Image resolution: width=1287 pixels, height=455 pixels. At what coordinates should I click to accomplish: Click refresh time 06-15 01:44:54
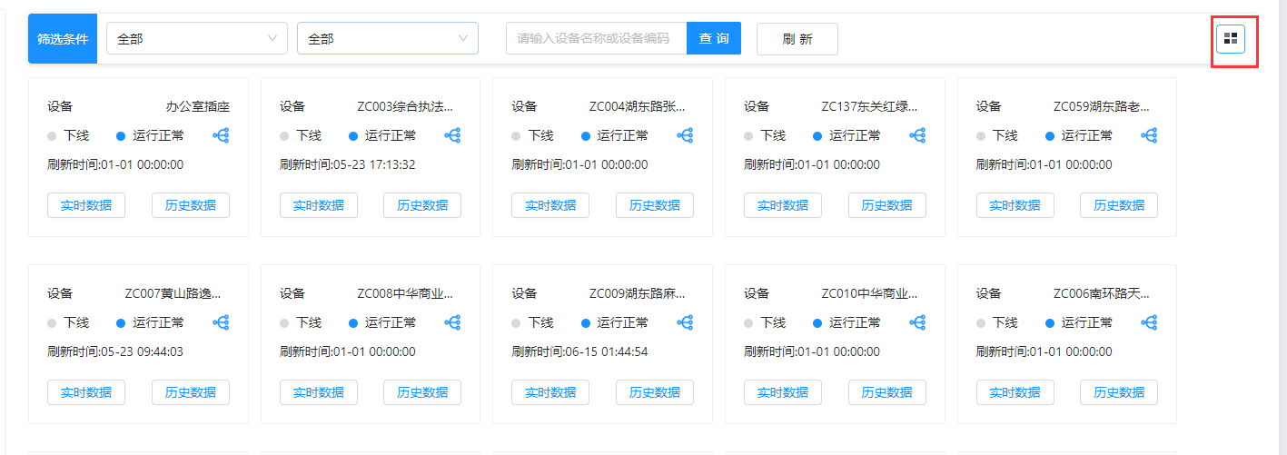579,351
